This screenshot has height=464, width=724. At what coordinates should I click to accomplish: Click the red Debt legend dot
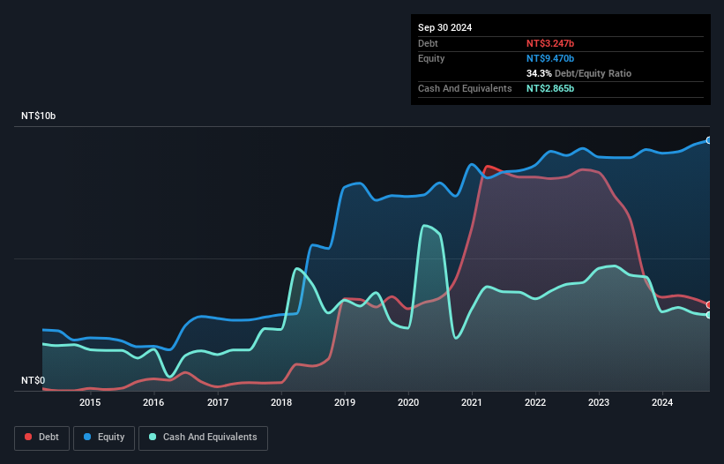28,437
